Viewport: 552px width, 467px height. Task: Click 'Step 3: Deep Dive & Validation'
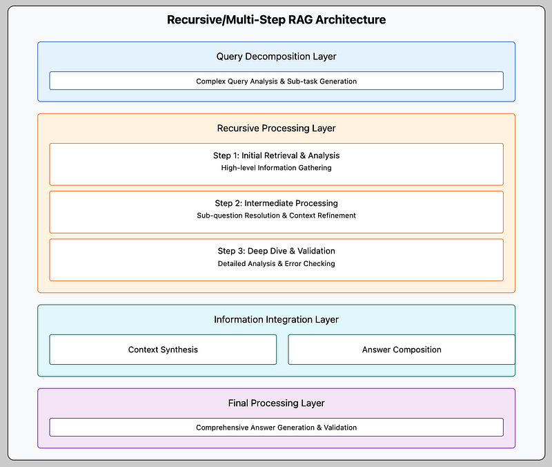277,251
